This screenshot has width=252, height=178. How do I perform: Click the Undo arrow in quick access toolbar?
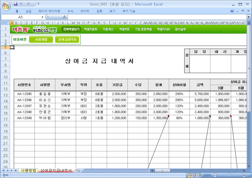click(22, 4)
